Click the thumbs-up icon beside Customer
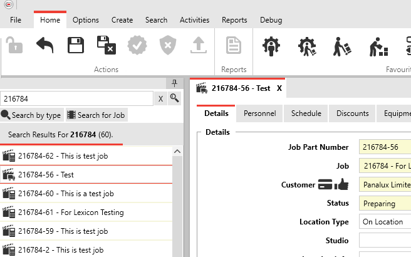 (x=341, y=185)
